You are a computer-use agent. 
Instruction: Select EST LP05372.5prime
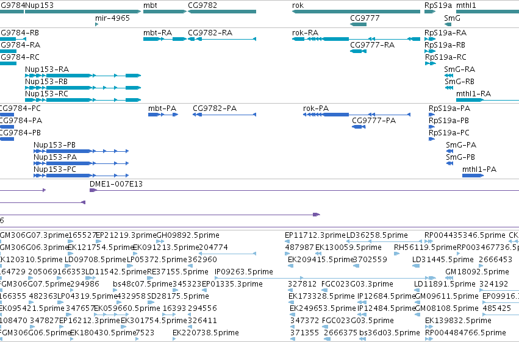(130, 266)
